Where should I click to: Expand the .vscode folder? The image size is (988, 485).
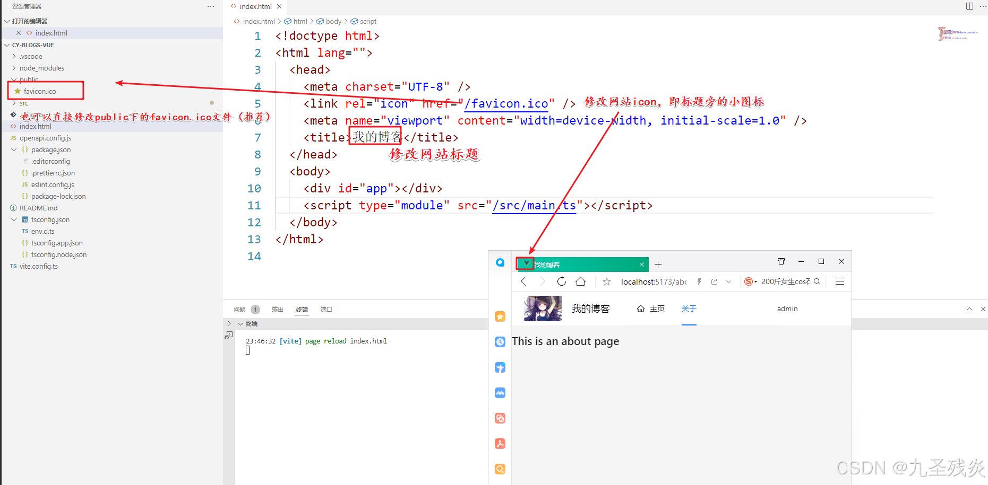14,56
